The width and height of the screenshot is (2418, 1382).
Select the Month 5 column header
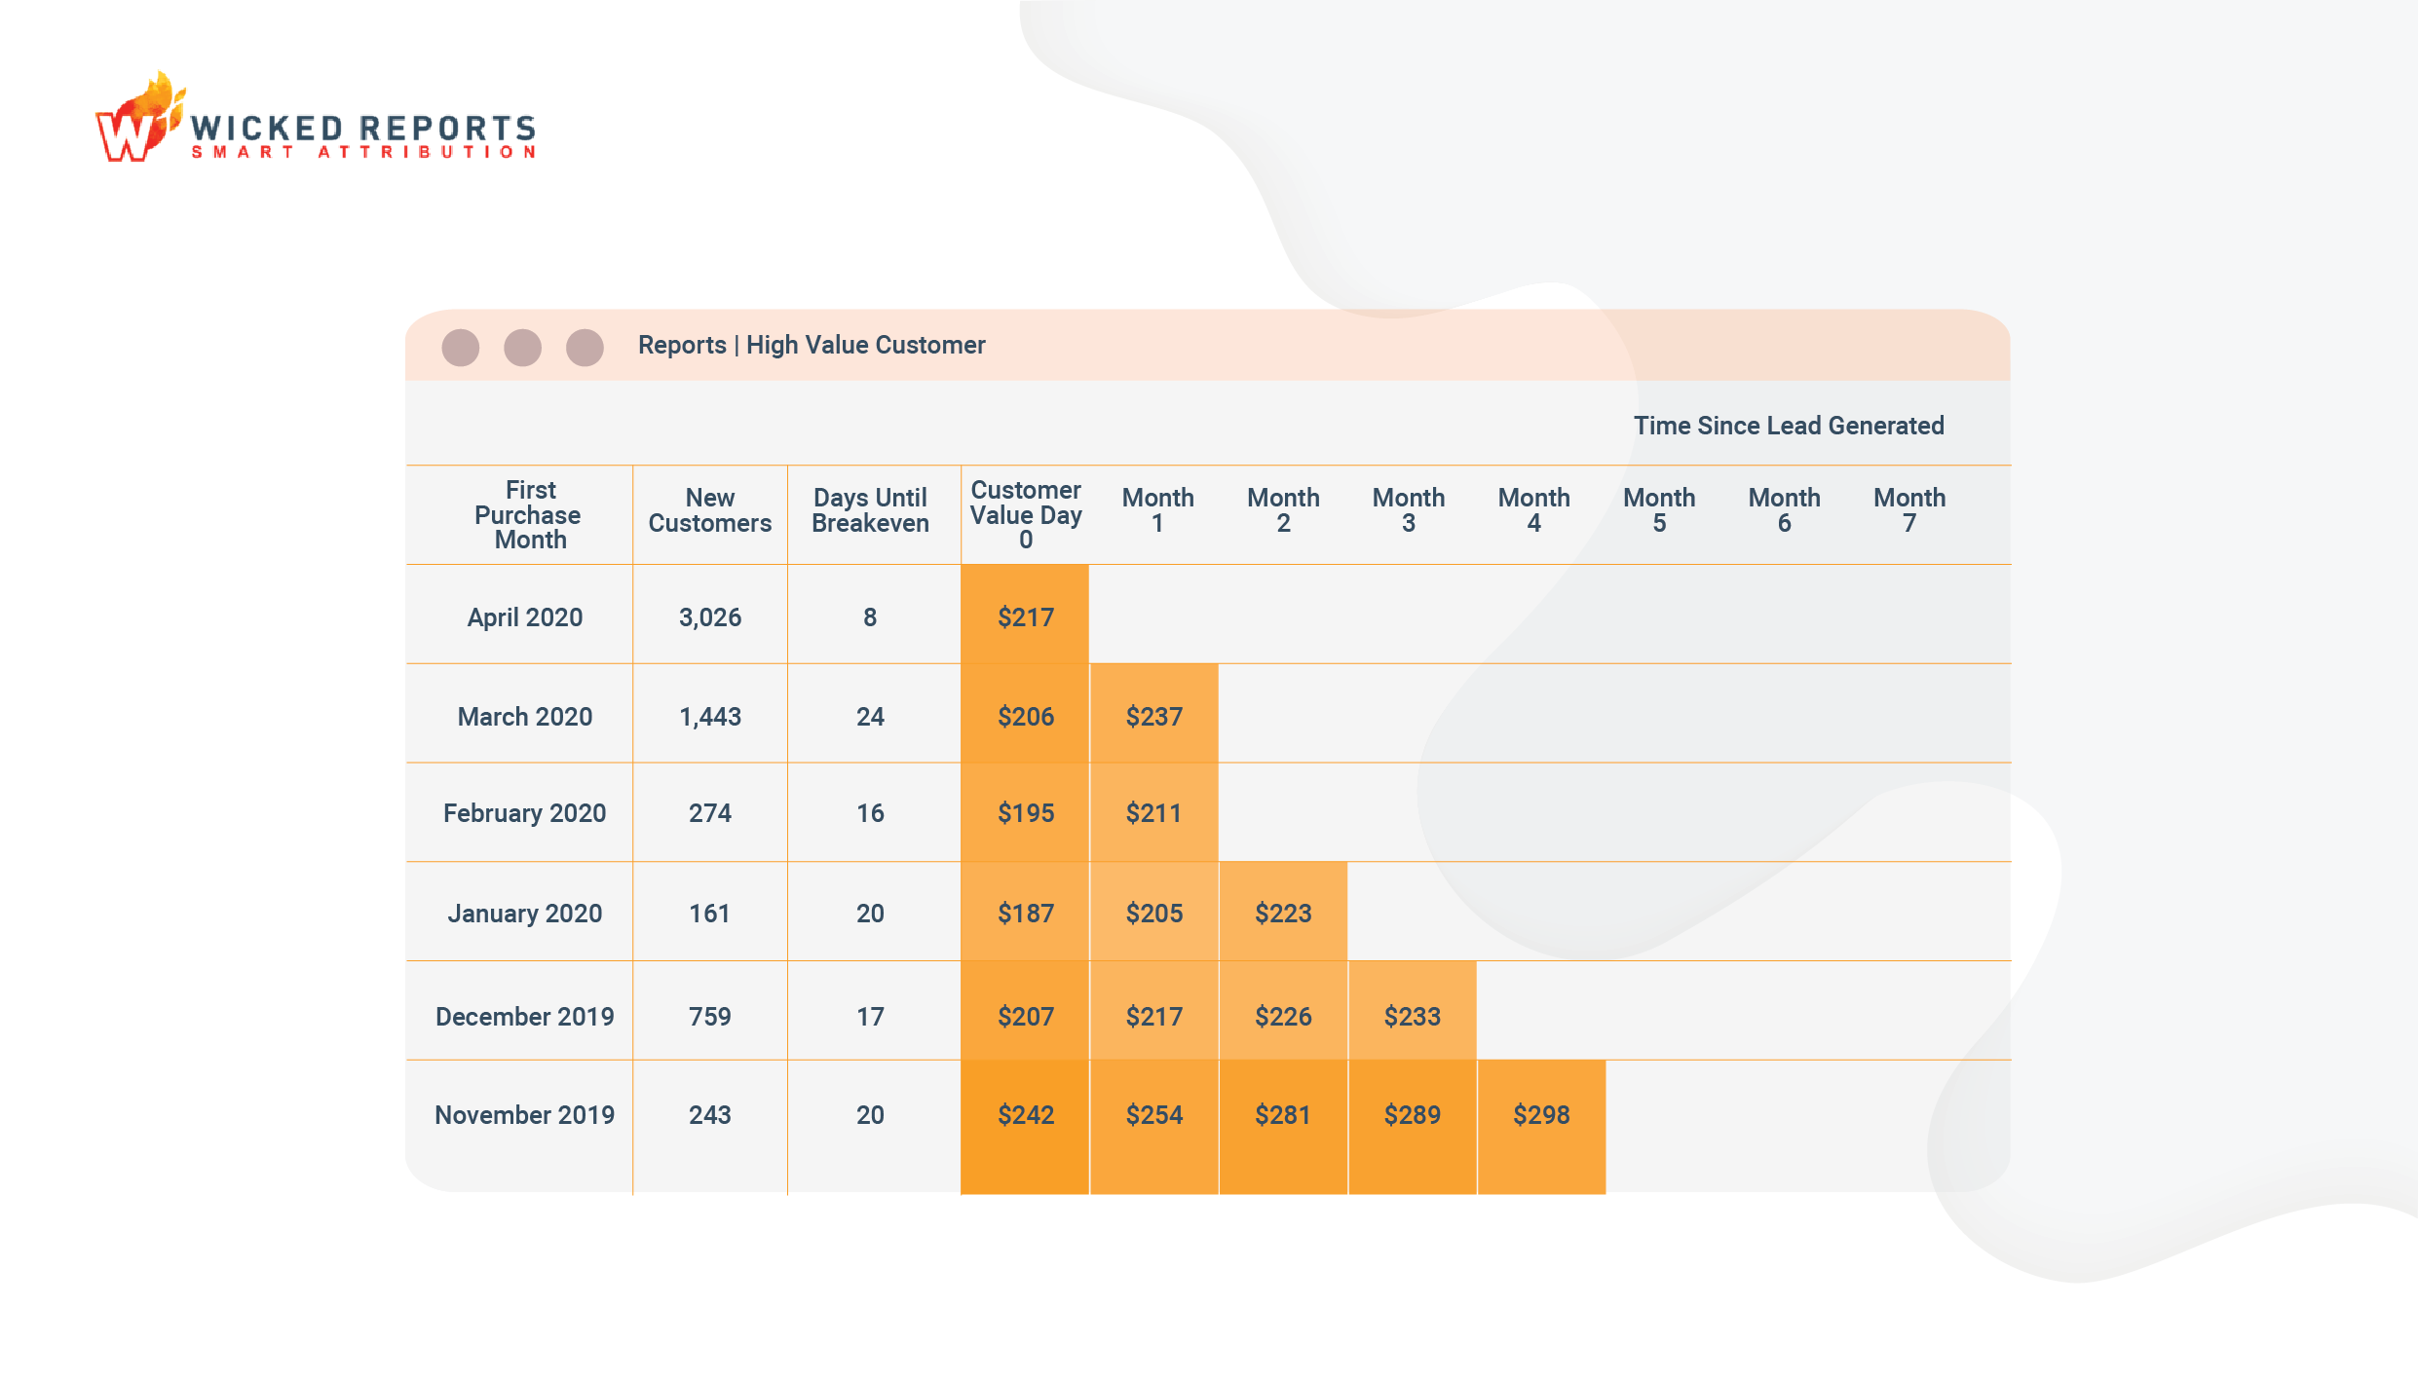pyautogui.click(x=1659, y=510)
